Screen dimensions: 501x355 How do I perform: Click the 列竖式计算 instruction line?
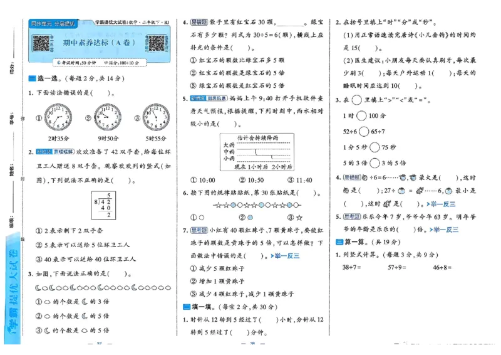pyautogui.click(x=390, y=255)
